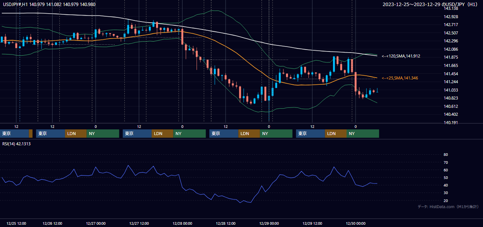Select the 12/28 12:00 time axis label
This screenshot has width=483, height=227.
click(x=226, y=224)
